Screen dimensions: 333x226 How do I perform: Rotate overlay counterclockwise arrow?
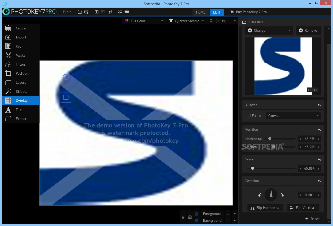(260, 195)
